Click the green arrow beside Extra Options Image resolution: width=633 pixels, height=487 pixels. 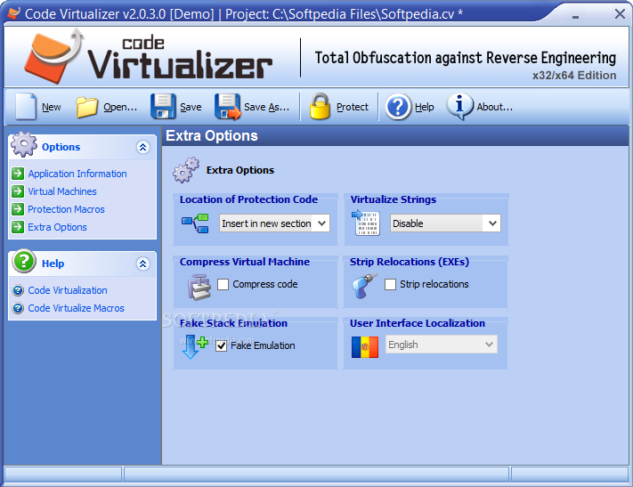(x=18, y=227)
